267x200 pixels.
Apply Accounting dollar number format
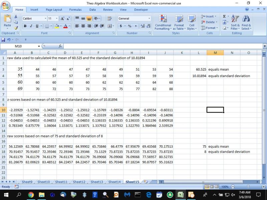tap(121, 26)
